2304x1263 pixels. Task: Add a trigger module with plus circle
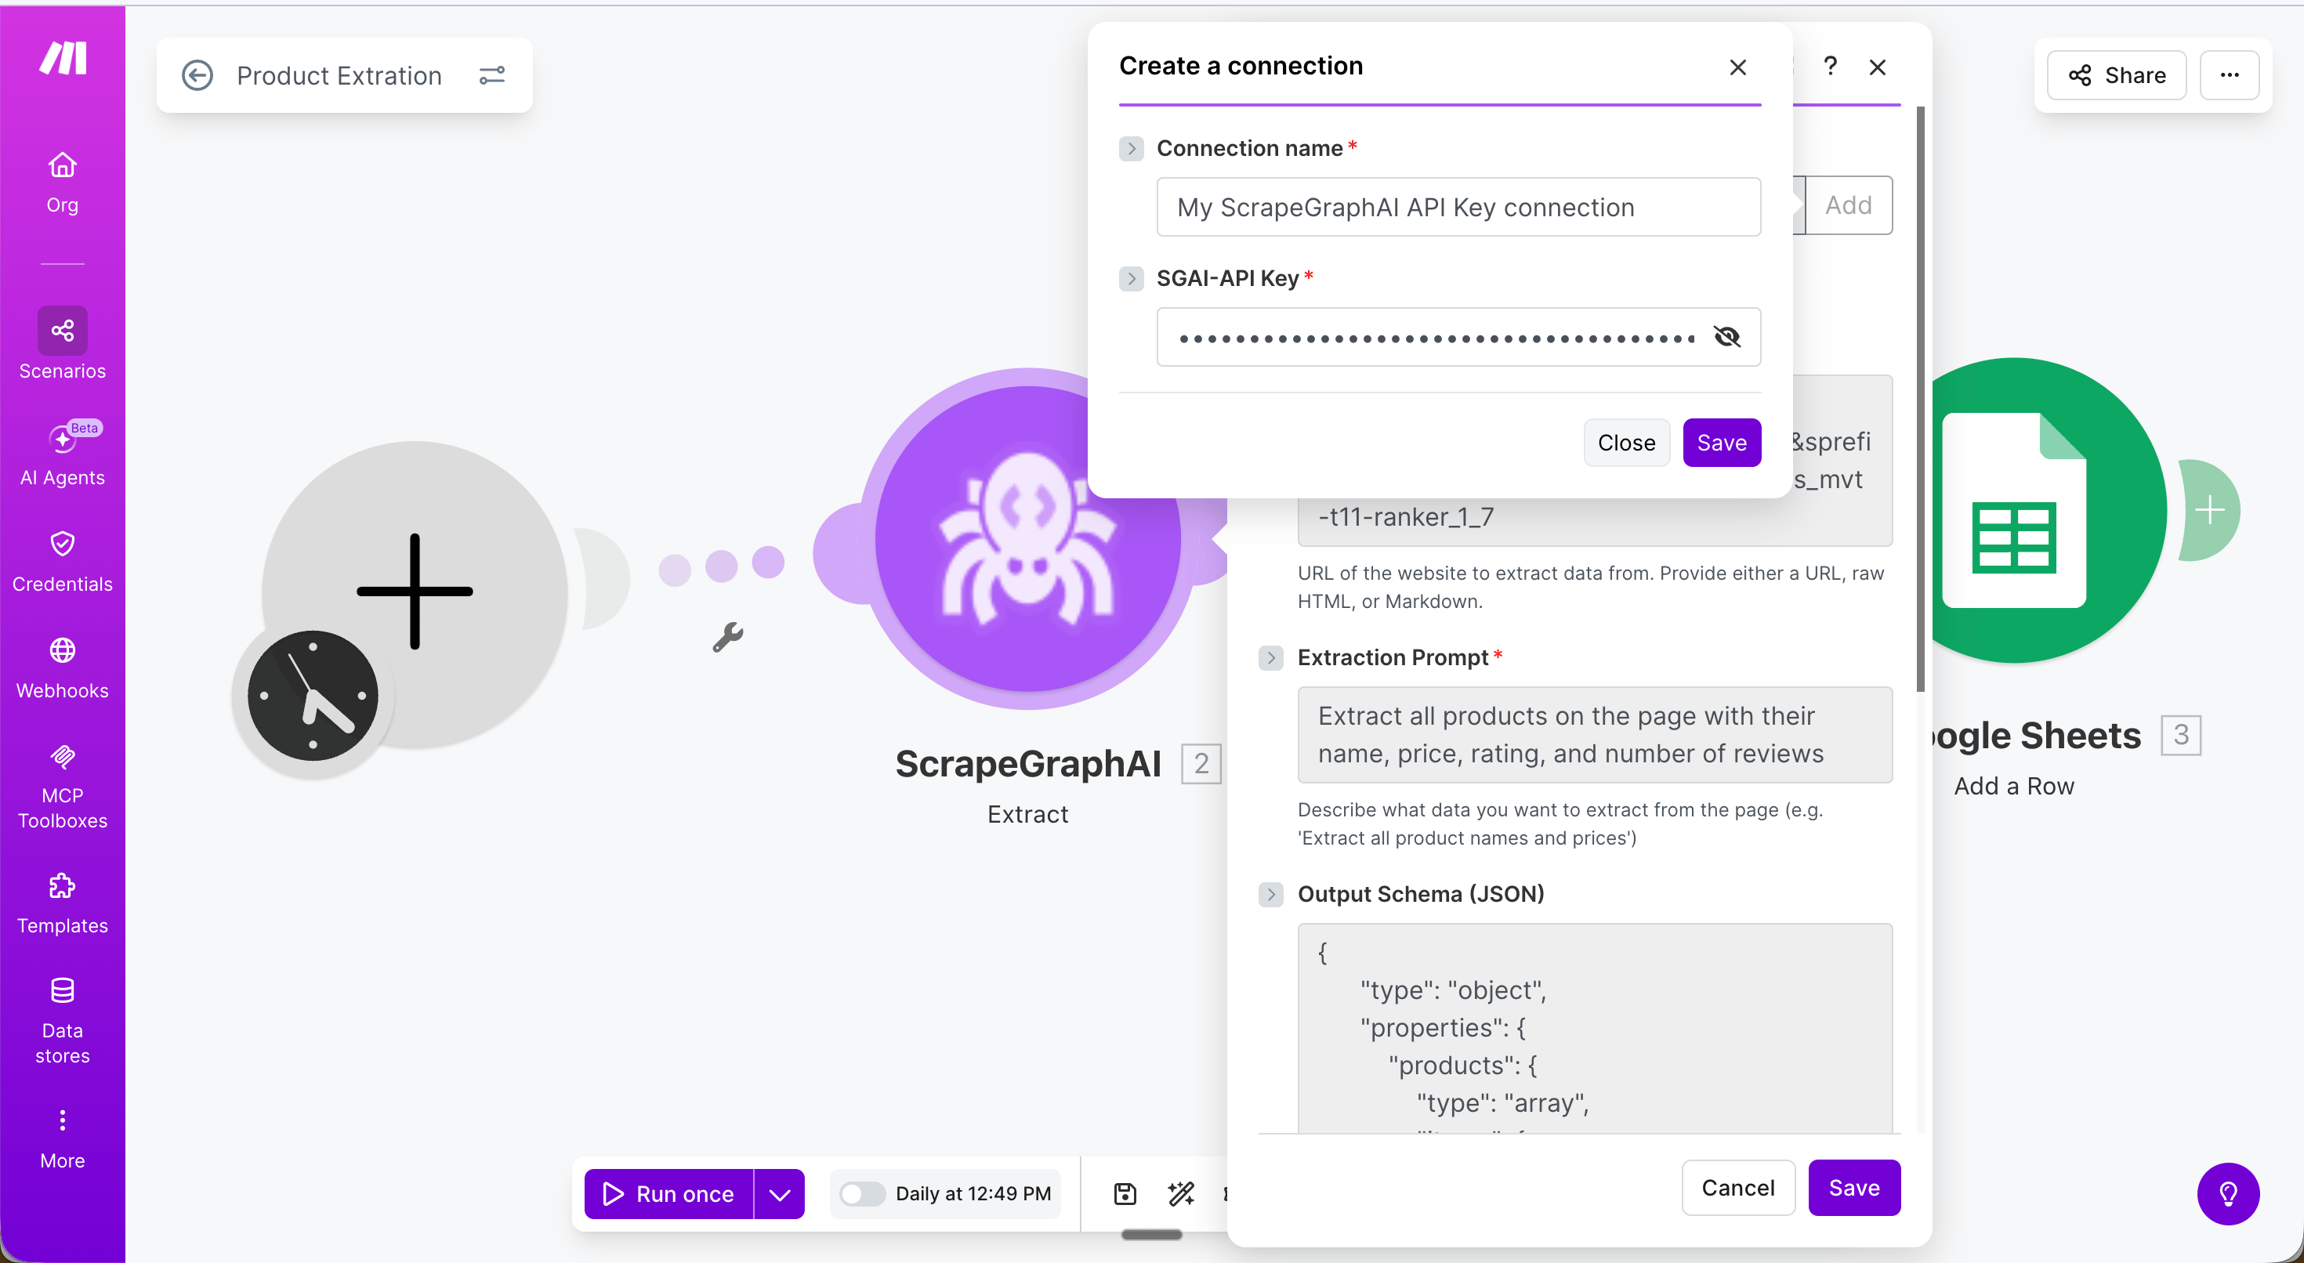coord(415,592)
